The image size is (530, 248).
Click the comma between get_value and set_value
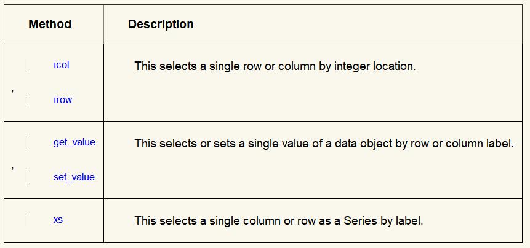[13, 168]
